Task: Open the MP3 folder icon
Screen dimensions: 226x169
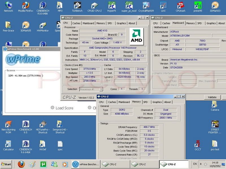Action: 60,6
